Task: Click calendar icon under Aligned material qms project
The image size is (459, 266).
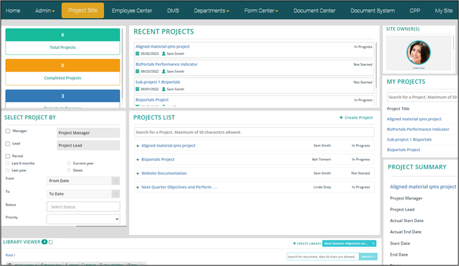Action: [138, 54]
